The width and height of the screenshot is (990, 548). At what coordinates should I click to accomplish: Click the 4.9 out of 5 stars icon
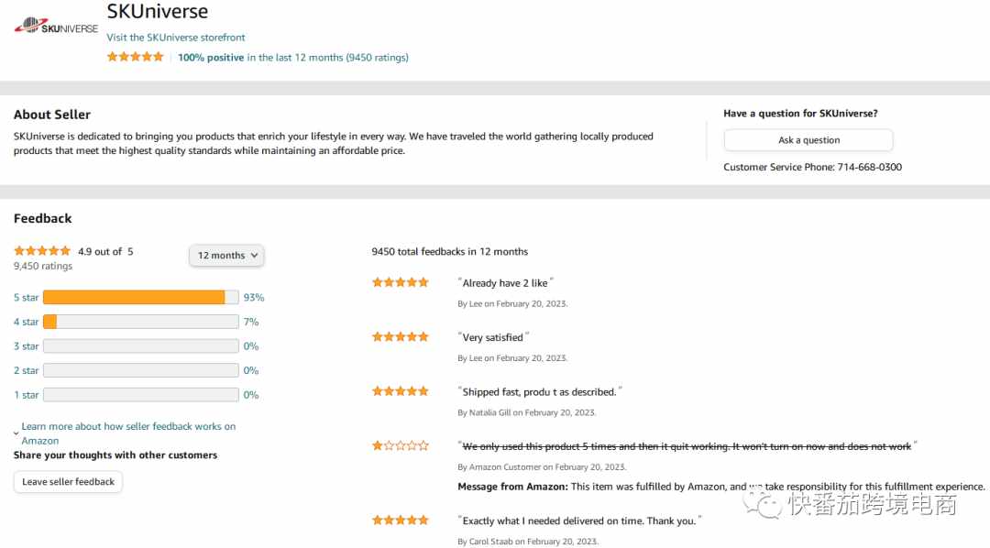[42, 251]
